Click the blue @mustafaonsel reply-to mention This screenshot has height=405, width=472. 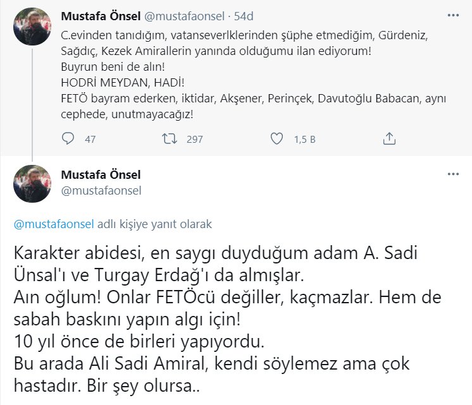pyautogui.click(x=53, y=224)
